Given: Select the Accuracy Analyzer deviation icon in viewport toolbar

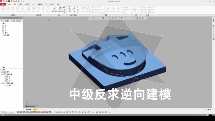Looking at the screenshot, I should point(137,18).
